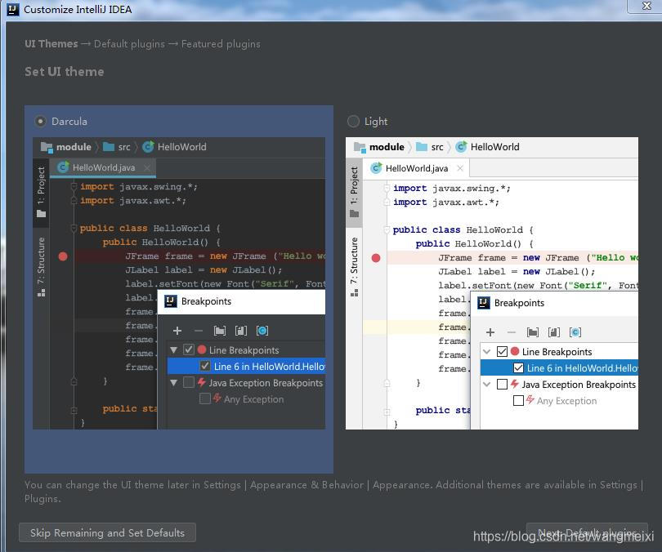This screenshot has width=662, height=552.
Task: Open 1: Project tool tab in Darcula preview
Action: [41, 192]
